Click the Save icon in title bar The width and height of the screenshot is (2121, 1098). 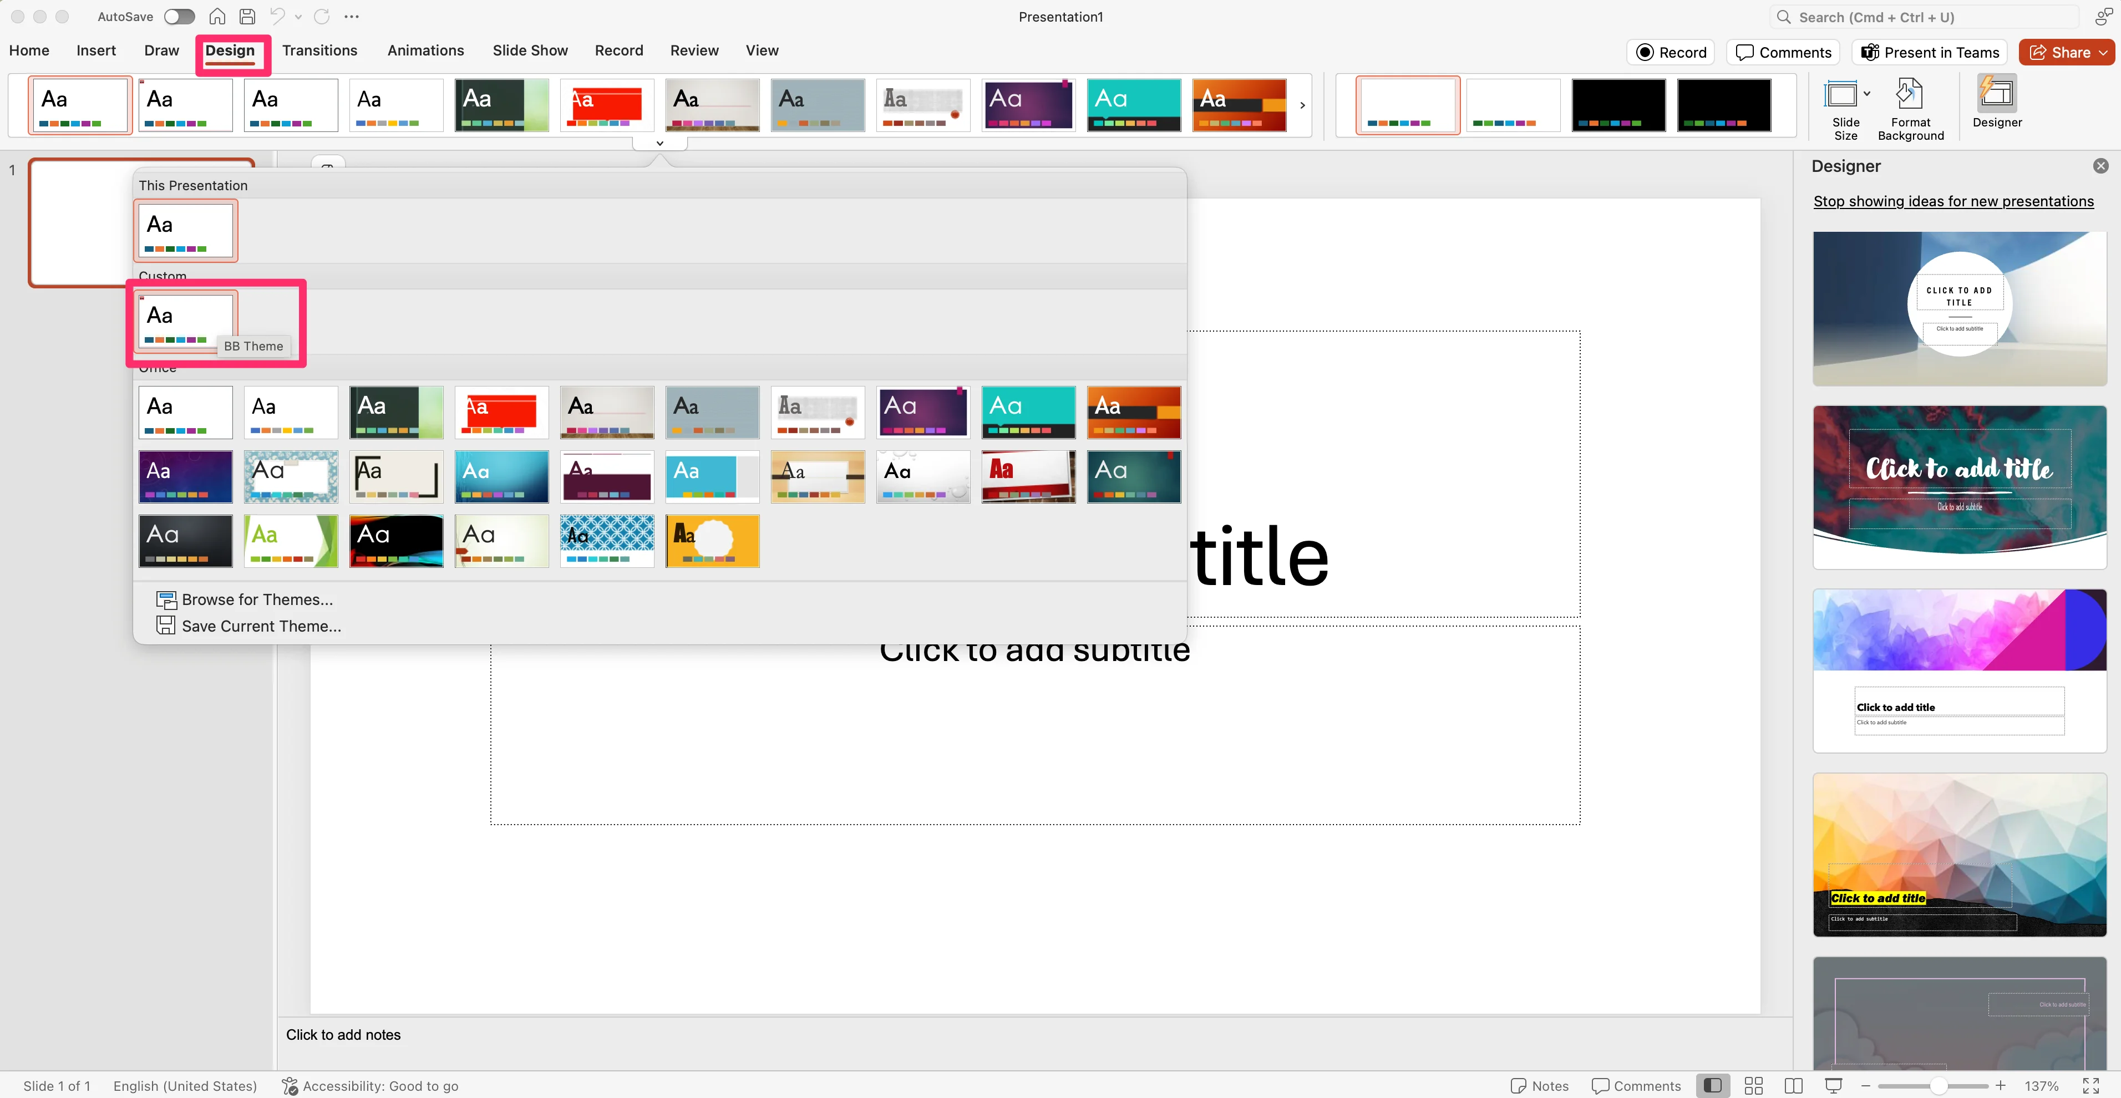[x=247, y=17]
